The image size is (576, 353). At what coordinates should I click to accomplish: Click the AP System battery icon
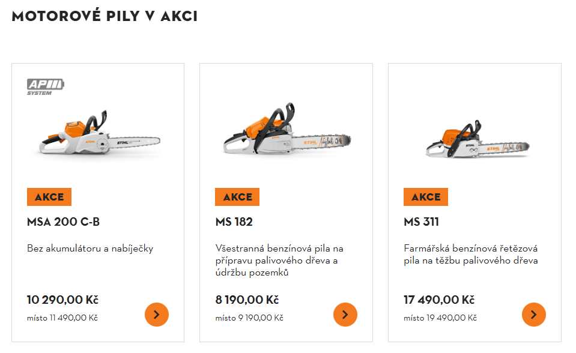[x=45, y=86]
